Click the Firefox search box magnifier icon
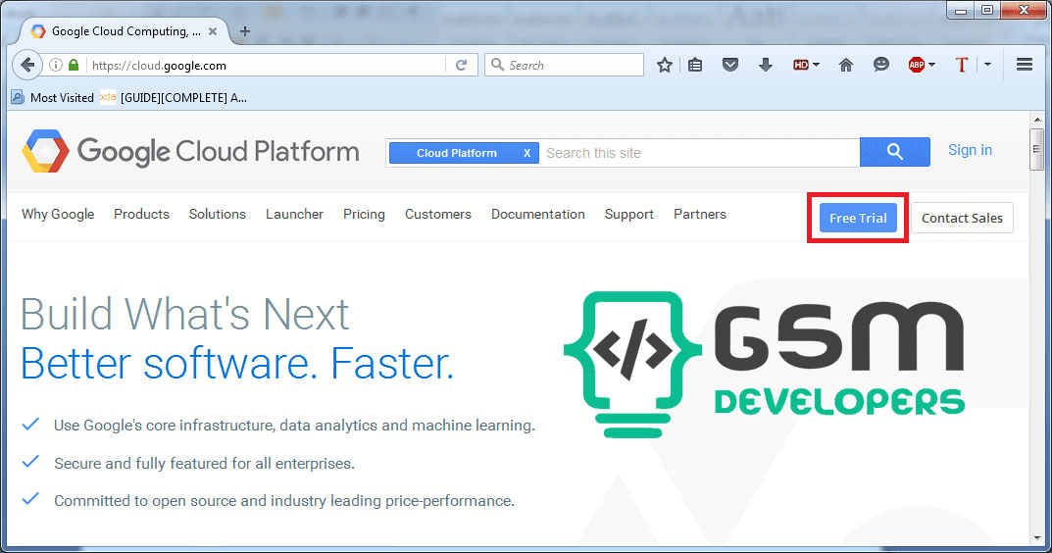 pyautogui.click(x=497, y=65)
